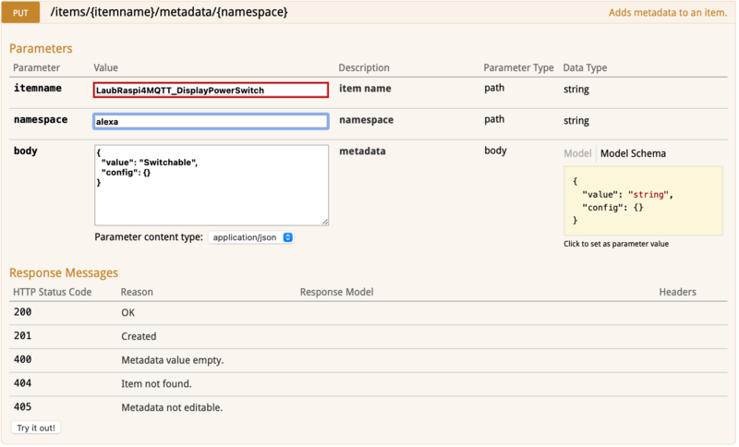Grab the body textarea resize handle
The image size is (739, 447).
pyautogui.click(x=324, y=222)
